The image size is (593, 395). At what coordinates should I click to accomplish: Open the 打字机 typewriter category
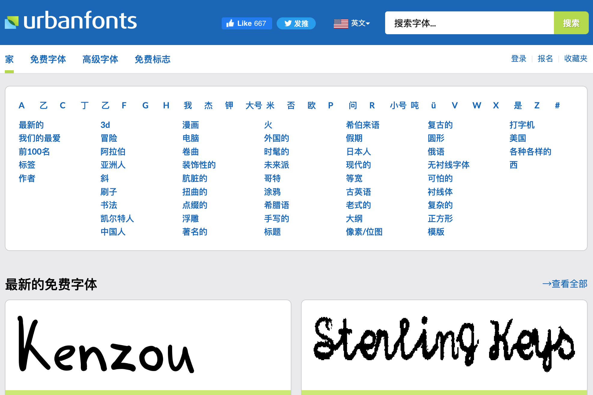(x=522, y=125)
